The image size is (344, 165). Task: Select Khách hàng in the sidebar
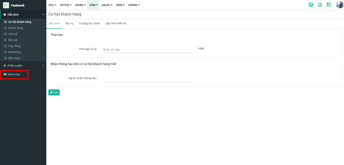point(16,28)
